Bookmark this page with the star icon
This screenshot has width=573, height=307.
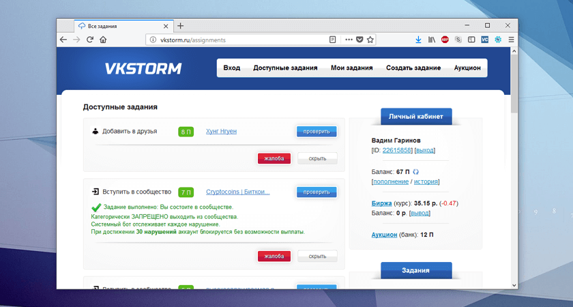coord(370,40)
